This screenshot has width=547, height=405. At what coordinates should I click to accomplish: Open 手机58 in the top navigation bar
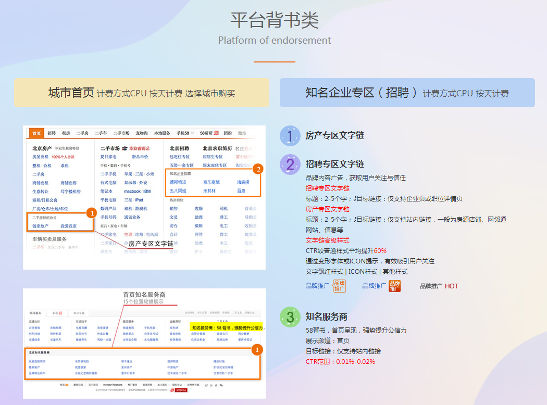pyautogui.click(x=183, y=133)
